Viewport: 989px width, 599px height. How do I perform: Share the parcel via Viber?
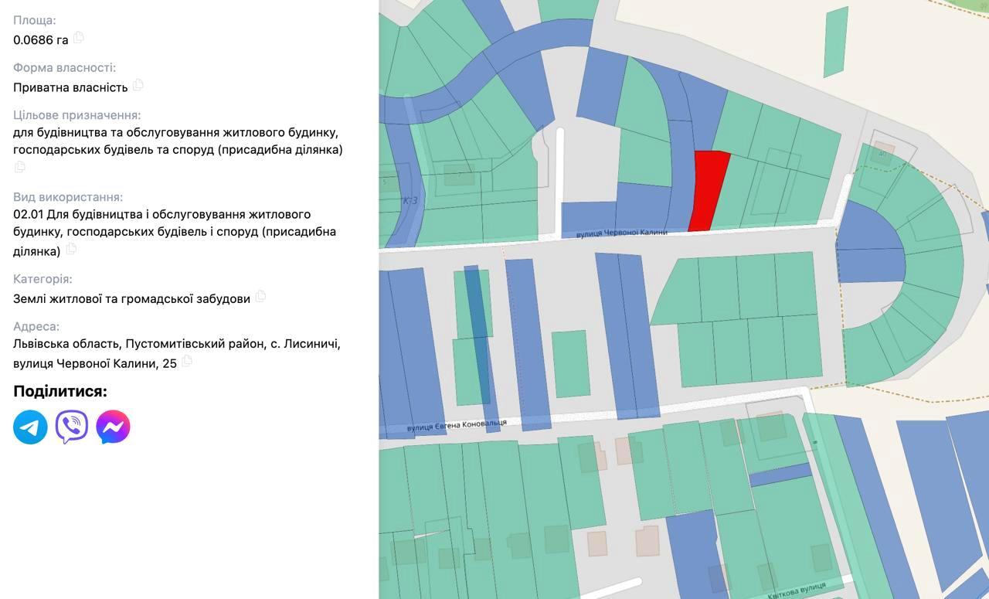72,427
